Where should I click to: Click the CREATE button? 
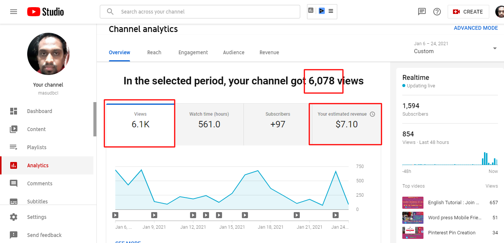click(x=468, y=12)
